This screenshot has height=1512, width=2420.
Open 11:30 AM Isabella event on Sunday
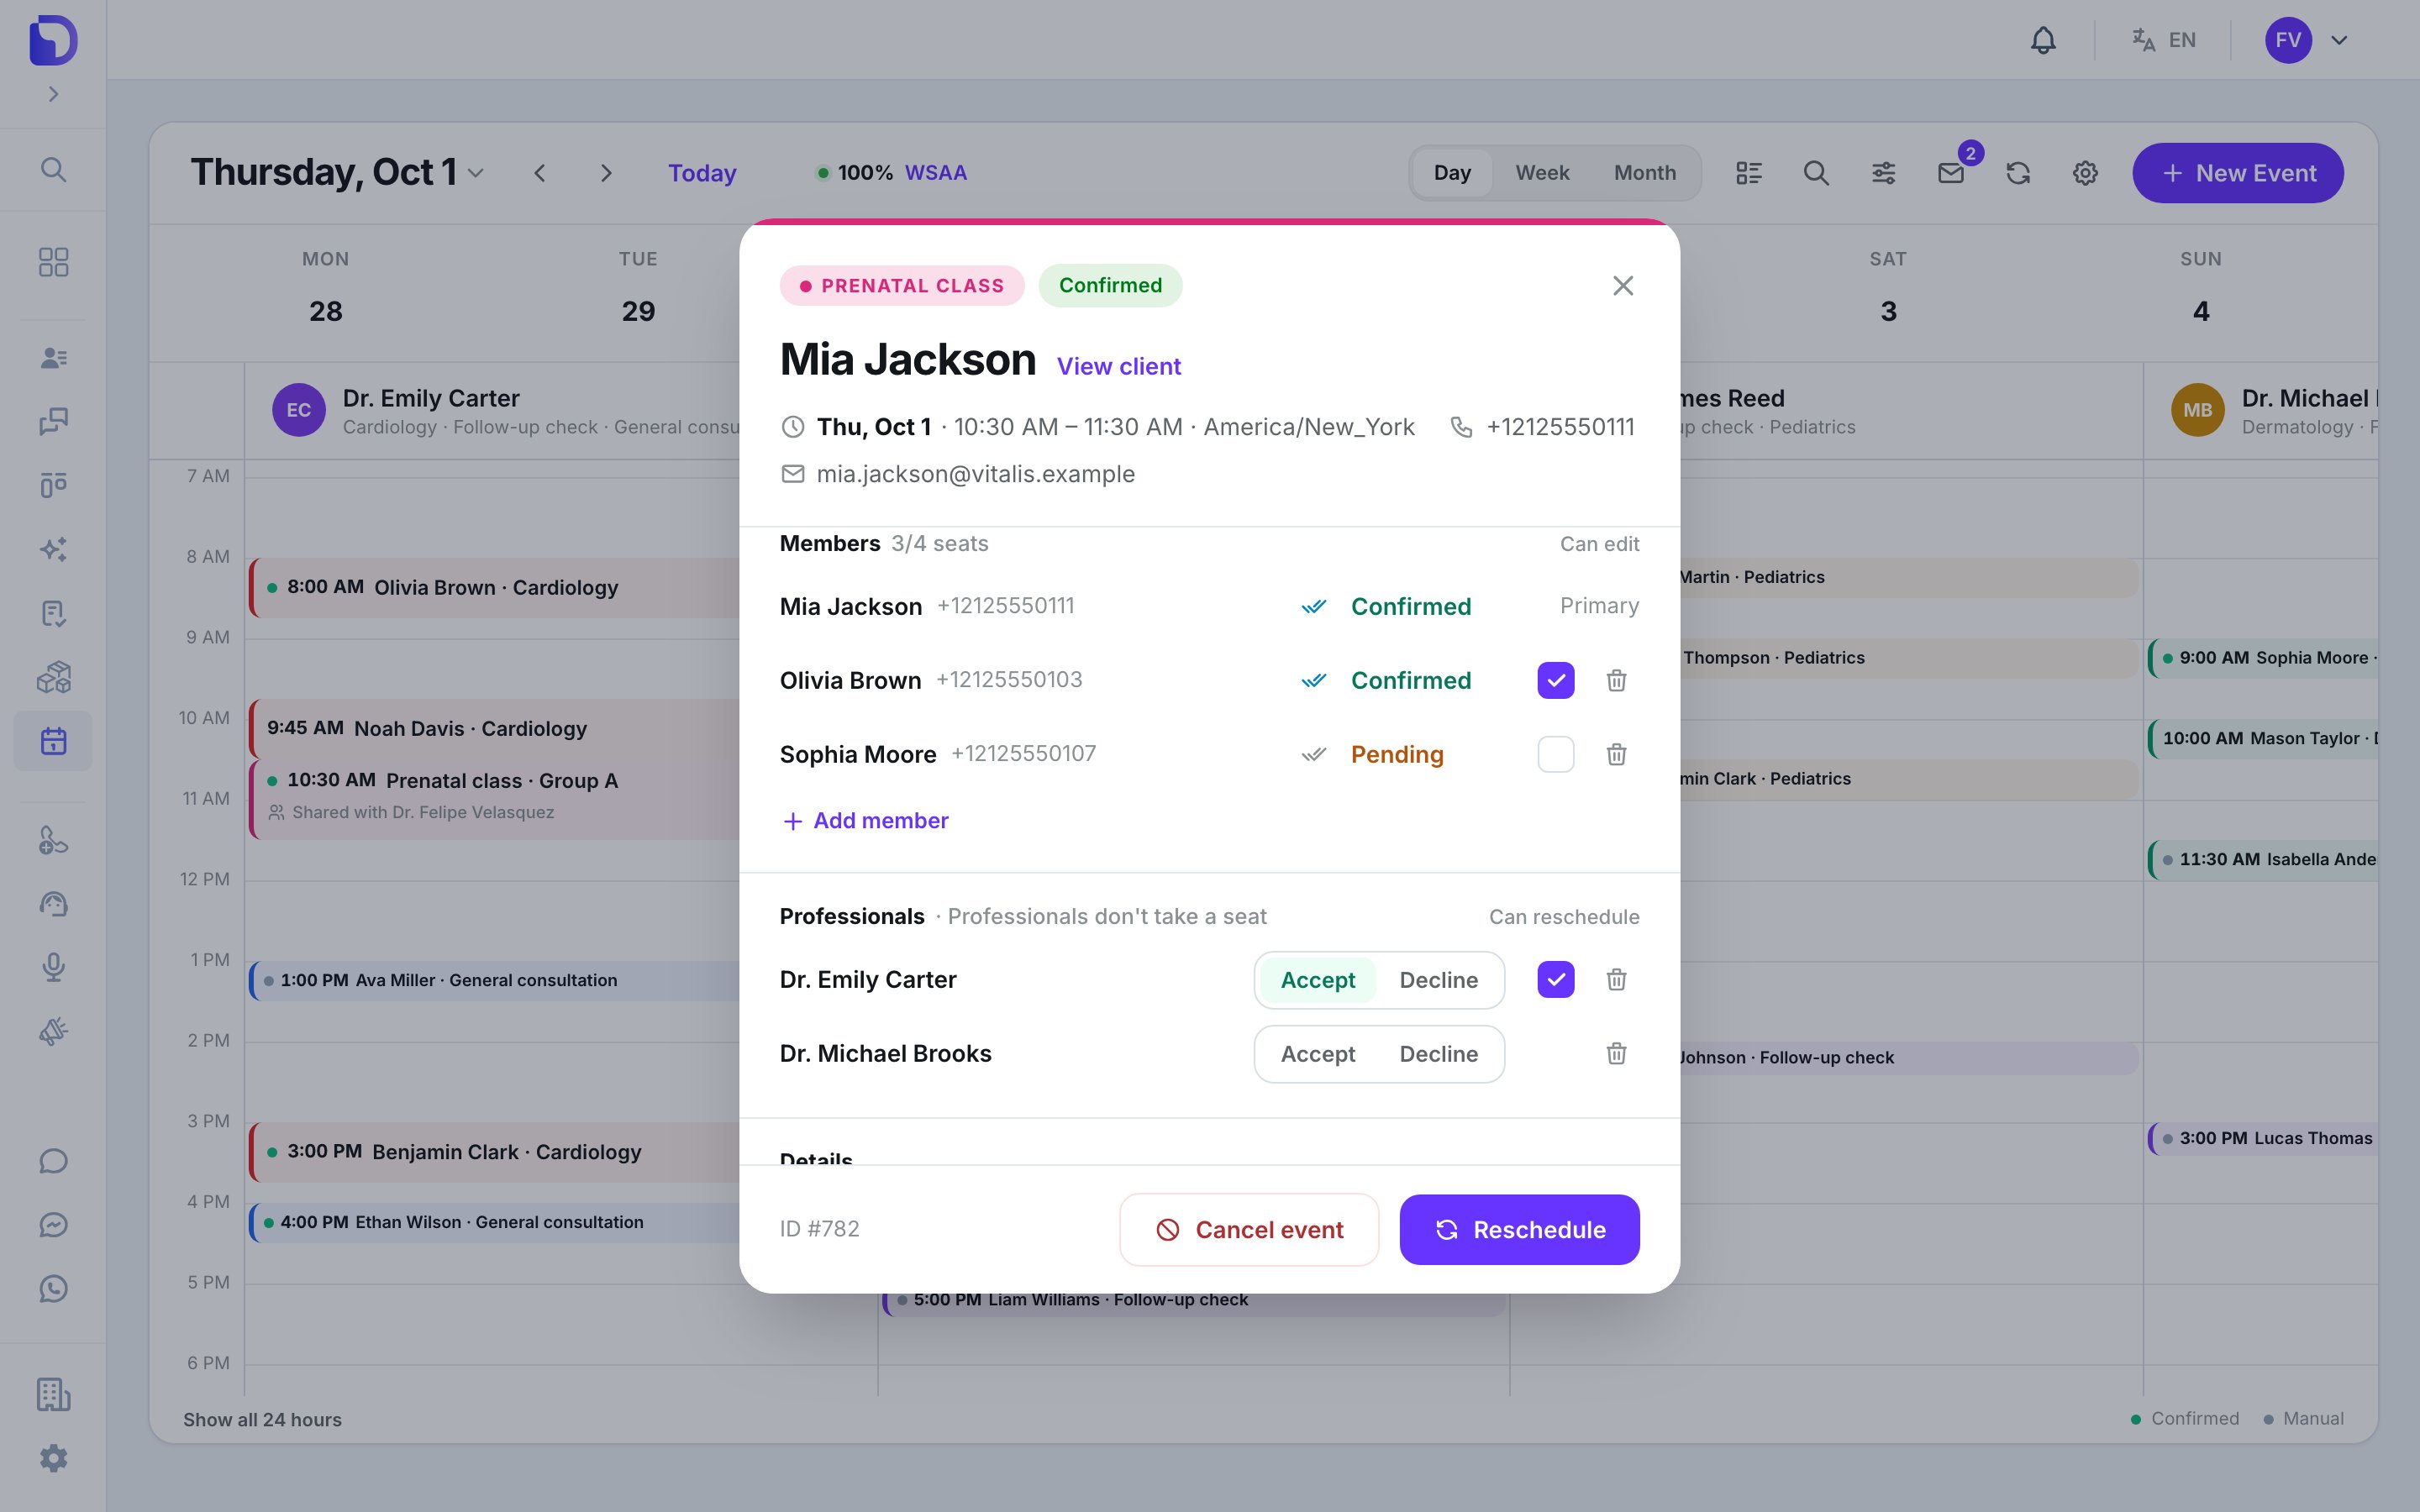click(2264, 859)
